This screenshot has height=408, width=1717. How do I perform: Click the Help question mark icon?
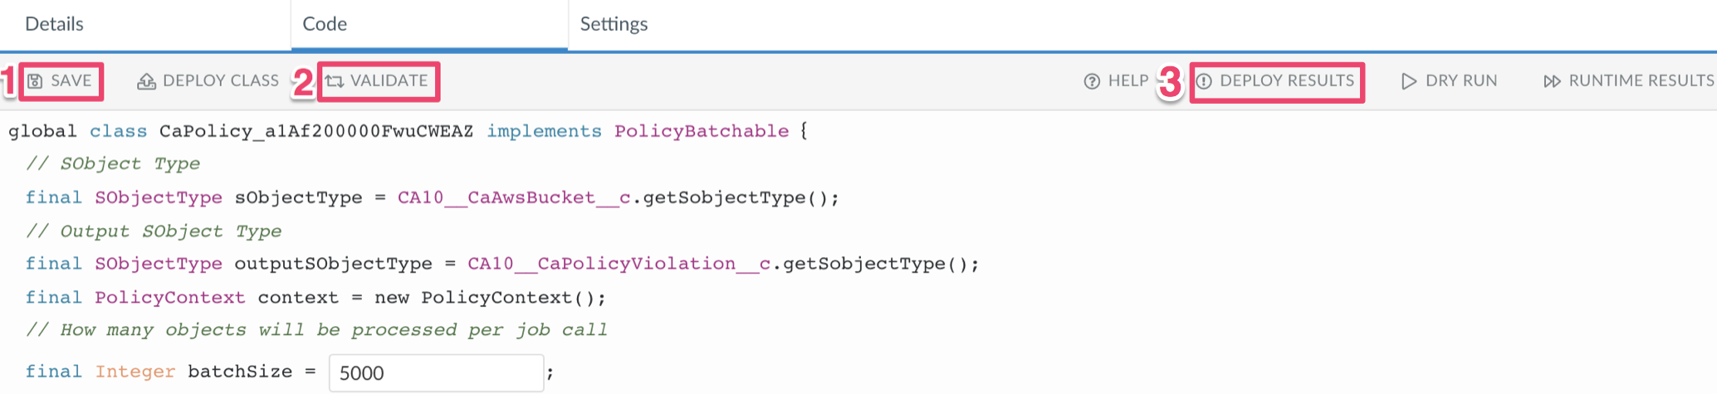pyautogui.click(x=1092, y=81)
